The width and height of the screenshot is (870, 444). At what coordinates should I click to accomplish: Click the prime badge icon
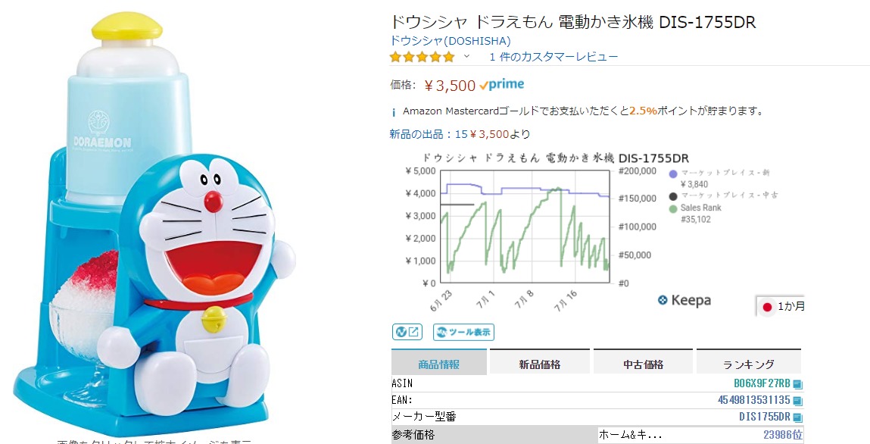(501, 84)
